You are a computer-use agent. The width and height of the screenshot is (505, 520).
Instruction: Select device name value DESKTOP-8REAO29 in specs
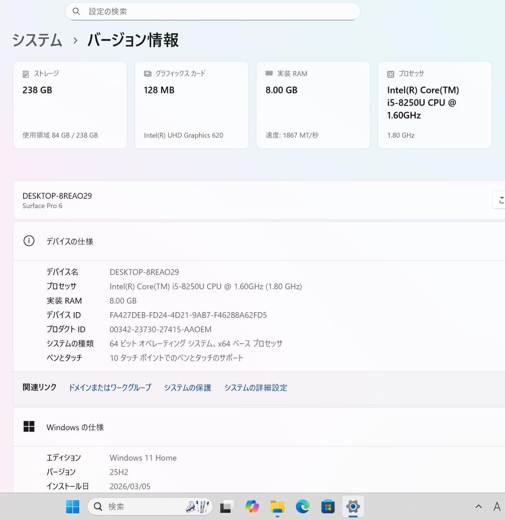145,272
